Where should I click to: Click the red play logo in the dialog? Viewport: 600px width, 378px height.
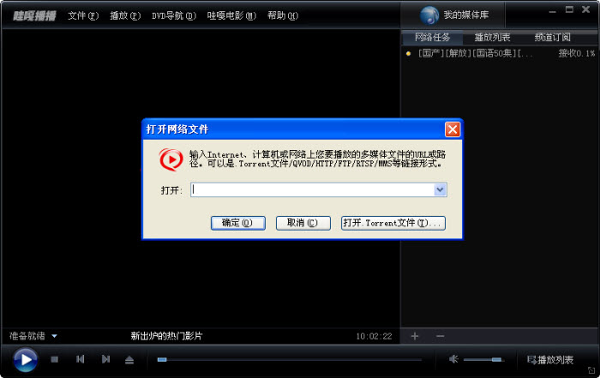pos(171,159)
